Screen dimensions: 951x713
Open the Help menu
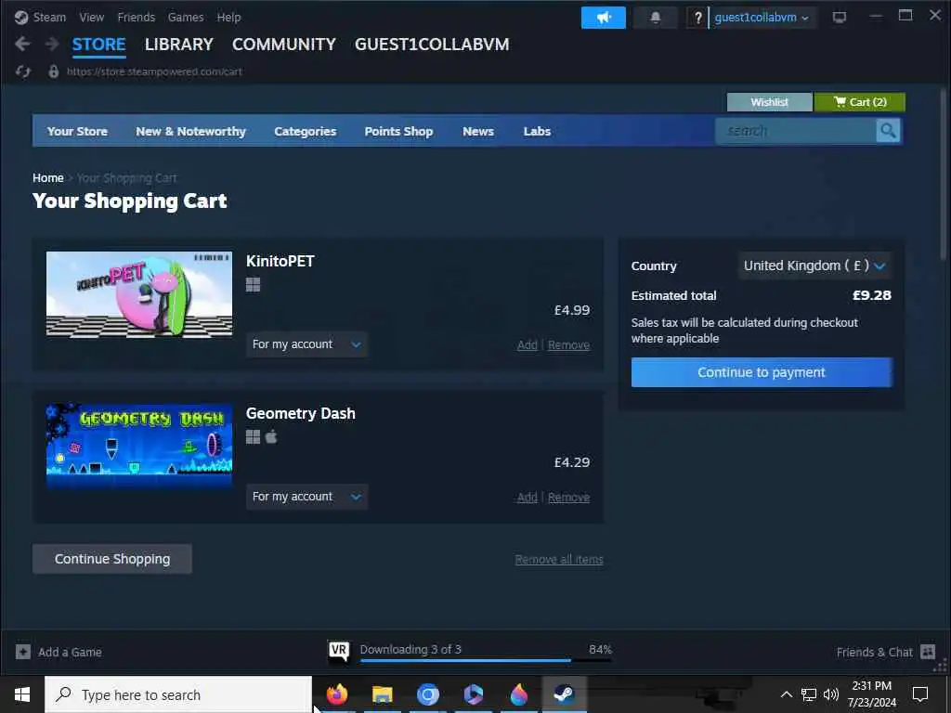click(x=228, y=18)
